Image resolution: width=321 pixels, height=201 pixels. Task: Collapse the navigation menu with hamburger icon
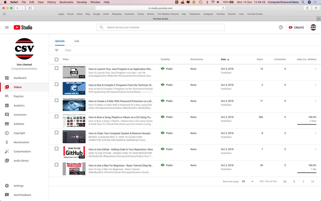7,27
